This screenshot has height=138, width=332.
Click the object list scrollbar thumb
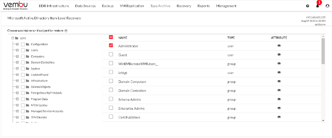point(323,51)
